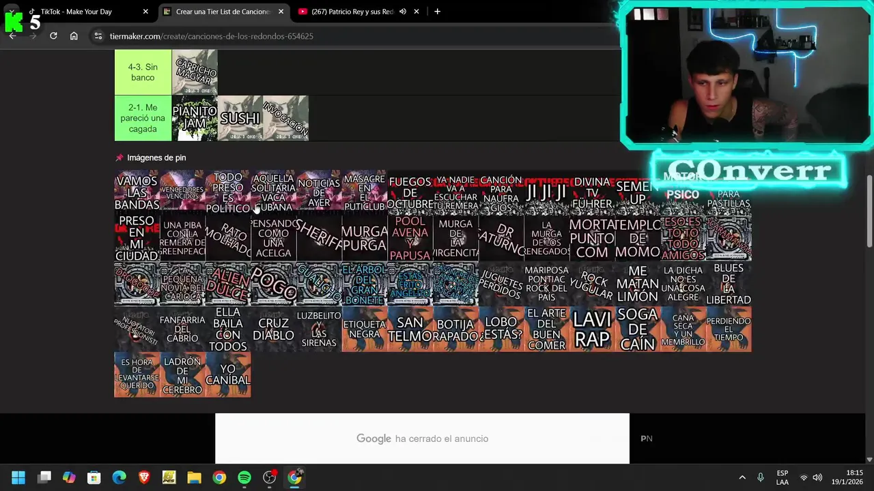Show hidden system tray icons
The image size is (874, 491).
pos(742,477)
